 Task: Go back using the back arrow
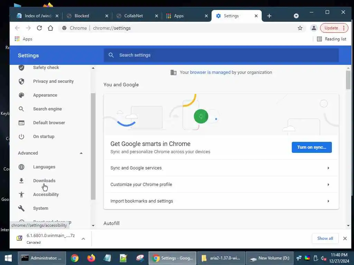(17, 28)
